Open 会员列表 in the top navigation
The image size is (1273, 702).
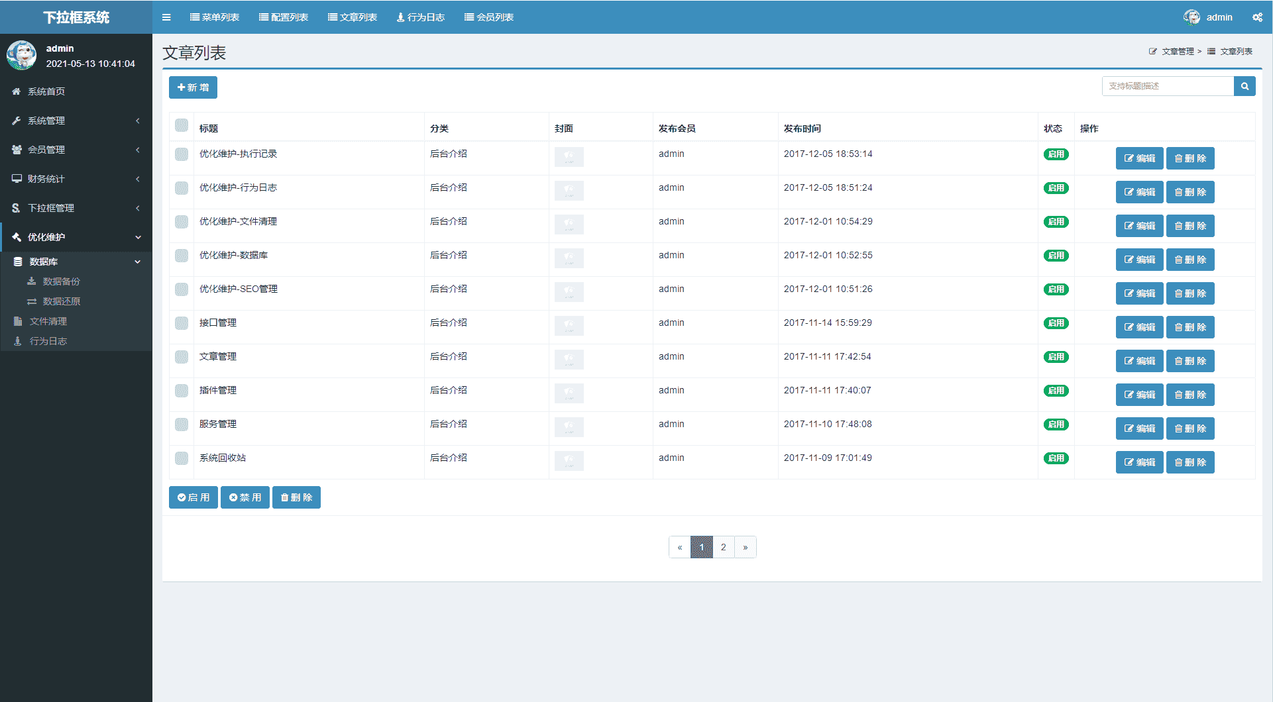(x=489, y=17)
